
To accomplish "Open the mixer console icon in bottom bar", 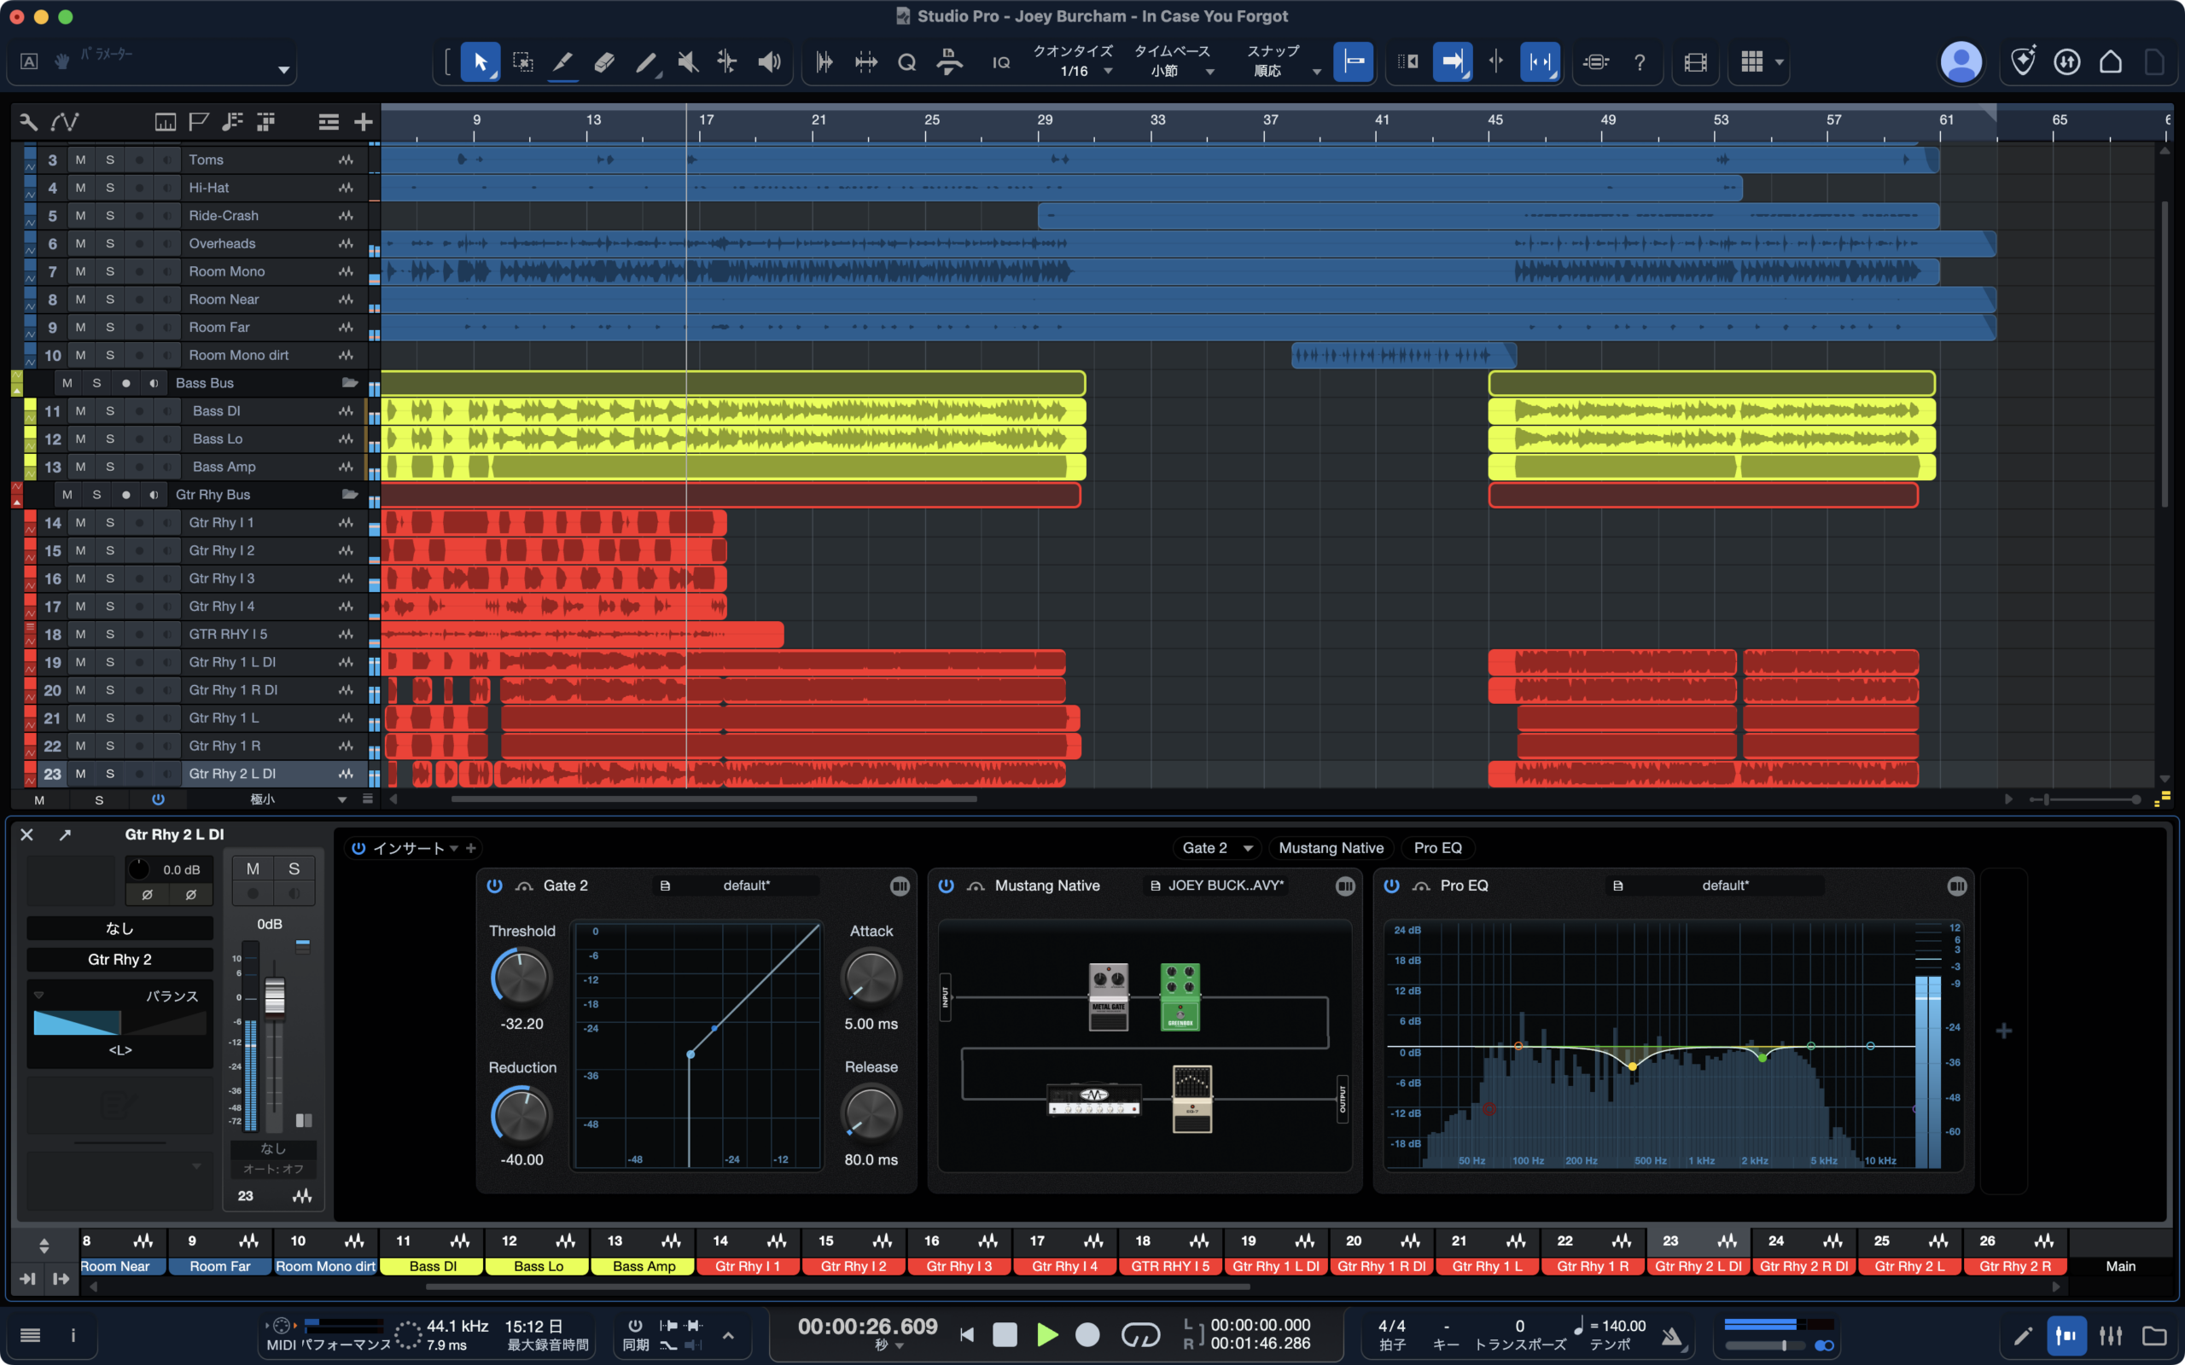I will pos(2110,1335).
